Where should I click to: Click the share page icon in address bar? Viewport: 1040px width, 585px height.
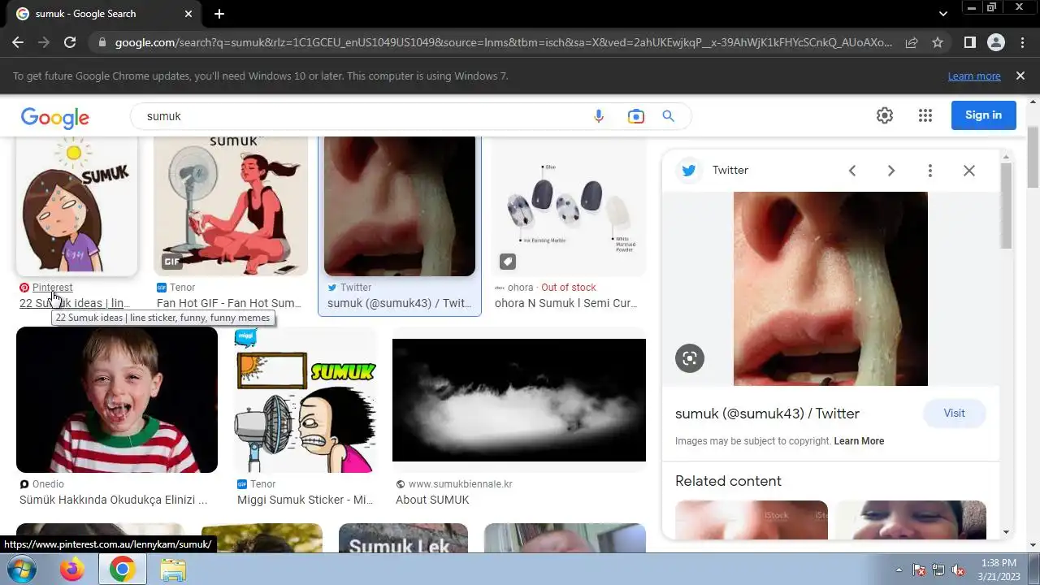[912, 42]
